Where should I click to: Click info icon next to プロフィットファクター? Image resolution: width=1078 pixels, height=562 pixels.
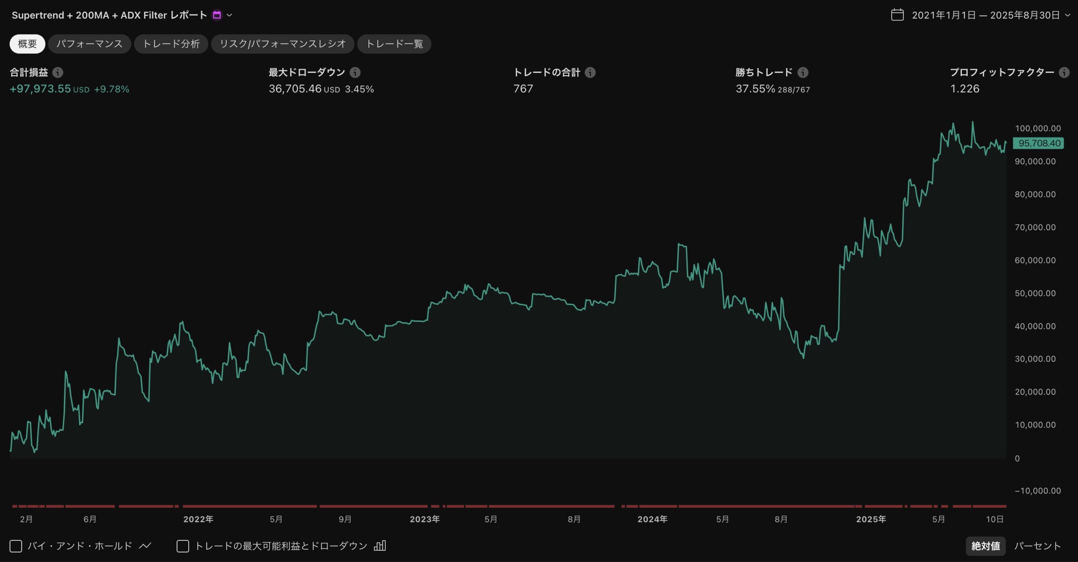click(x=1064, y=72)
